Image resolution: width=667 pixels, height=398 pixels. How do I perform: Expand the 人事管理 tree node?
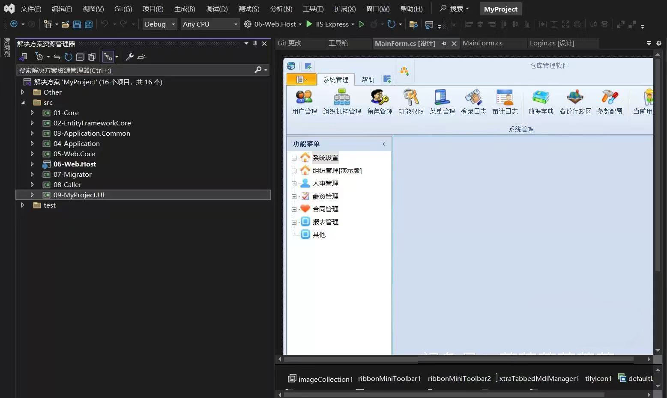click(x=294, y=184)
